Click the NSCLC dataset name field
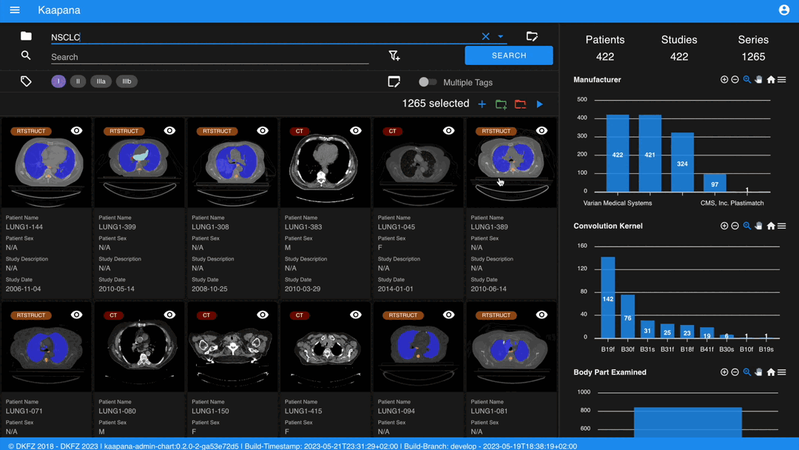The height and width of the screenshot is (450, 799). (x=264, y=37)
